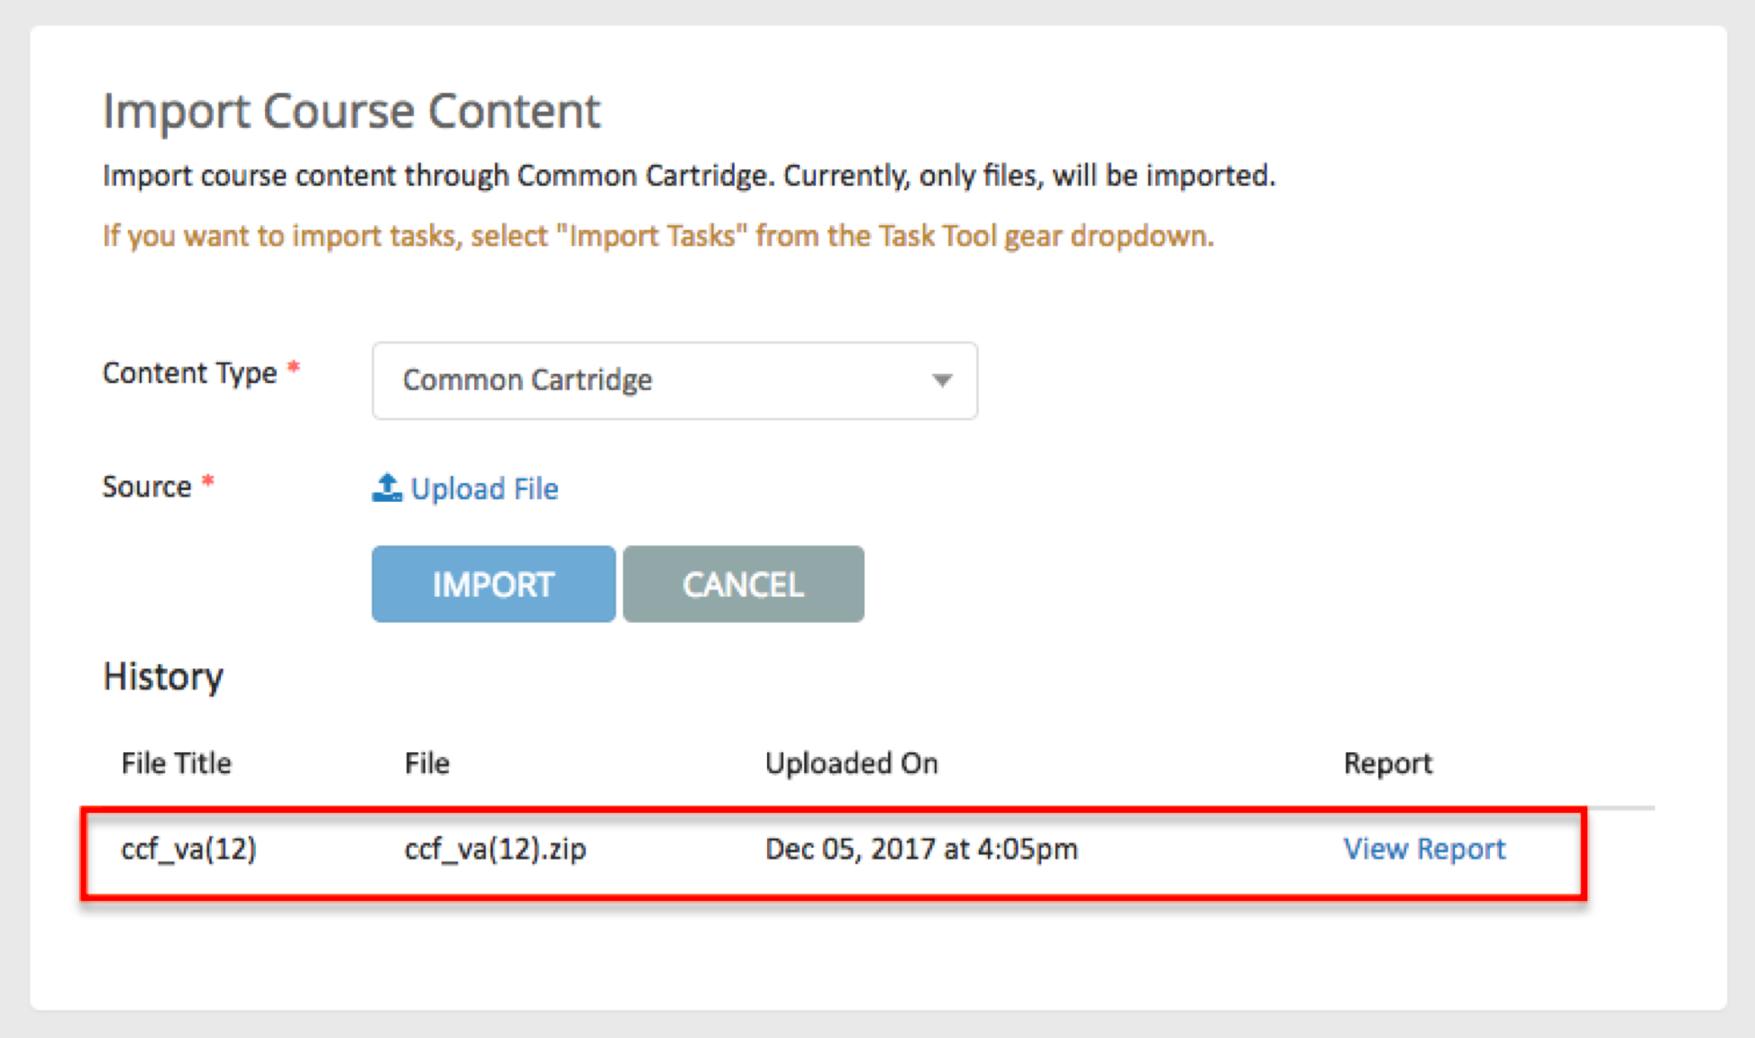Expand the Content Type dropdown arrow
The image size is (1755, 1038).
click(x=942, y=380)
